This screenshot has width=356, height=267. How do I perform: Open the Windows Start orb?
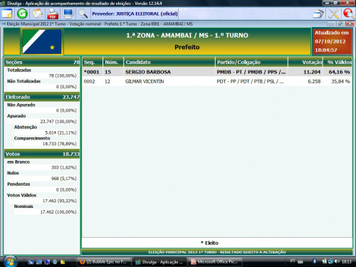tap(10, 261)
